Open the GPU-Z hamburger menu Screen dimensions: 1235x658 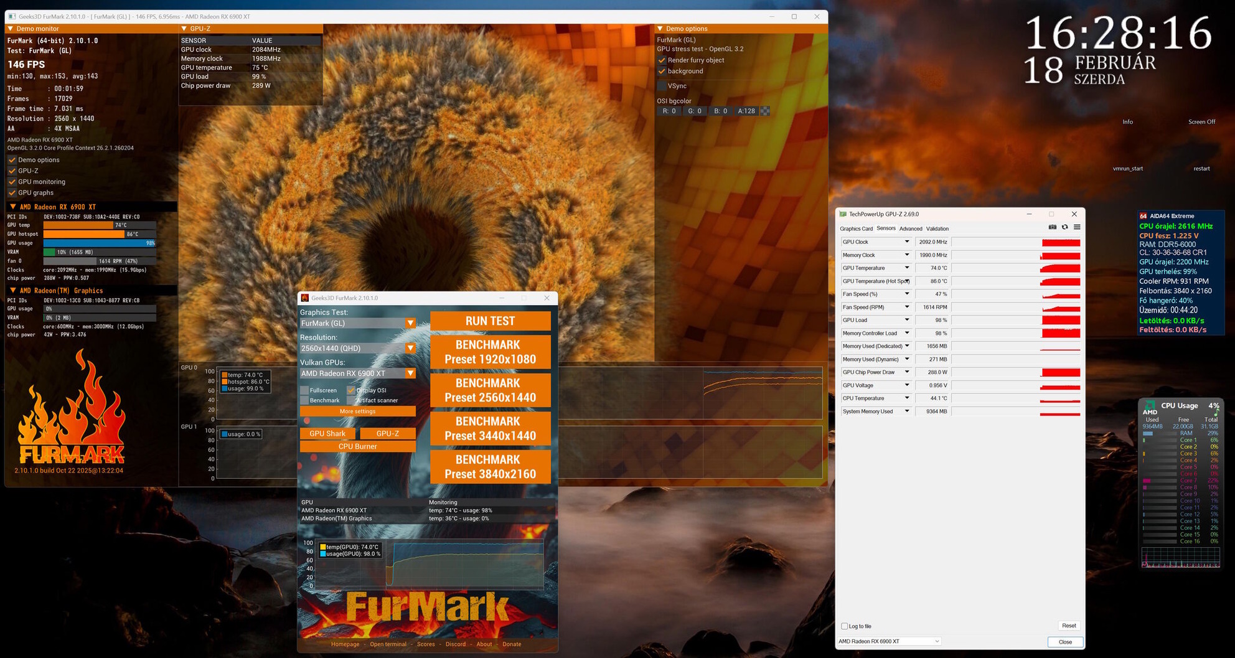point(1077,227)
